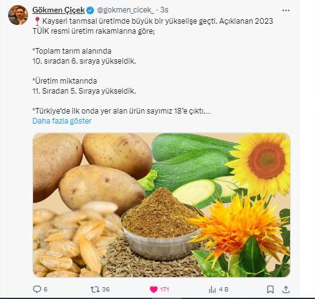Click the like count 171

(164, 290)
